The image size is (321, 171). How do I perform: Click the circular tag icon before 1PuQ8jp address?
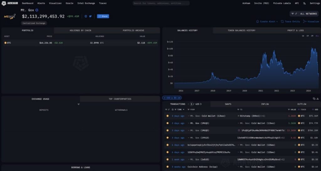[x=239, y=131]
